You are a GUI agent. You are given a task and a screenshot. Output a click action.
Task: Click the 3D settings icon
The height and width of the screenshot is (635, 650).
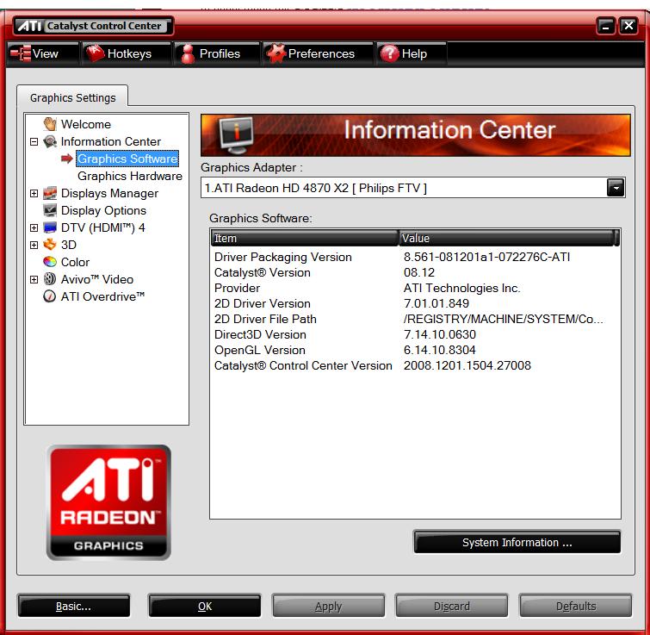[x=50, y=245]
